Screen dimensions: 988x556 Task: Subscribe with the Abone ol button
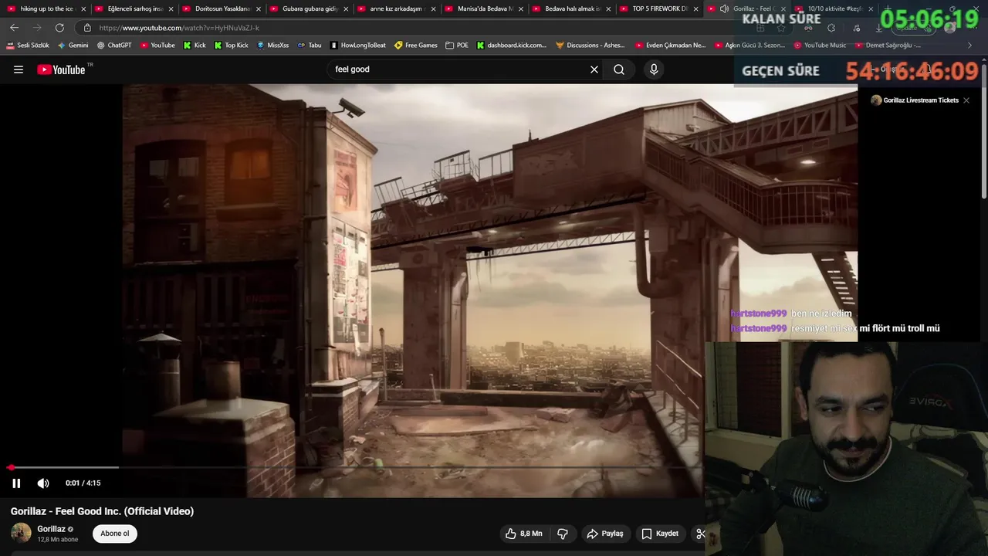[115, 534]
